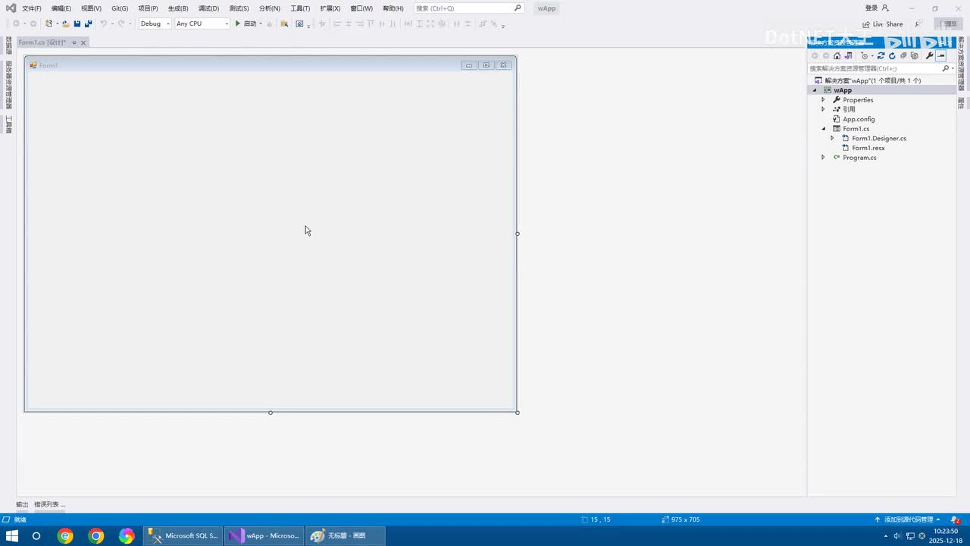Switch to the 输出 output tab
The height and width of the screenshot is (546, 970).
22,504
